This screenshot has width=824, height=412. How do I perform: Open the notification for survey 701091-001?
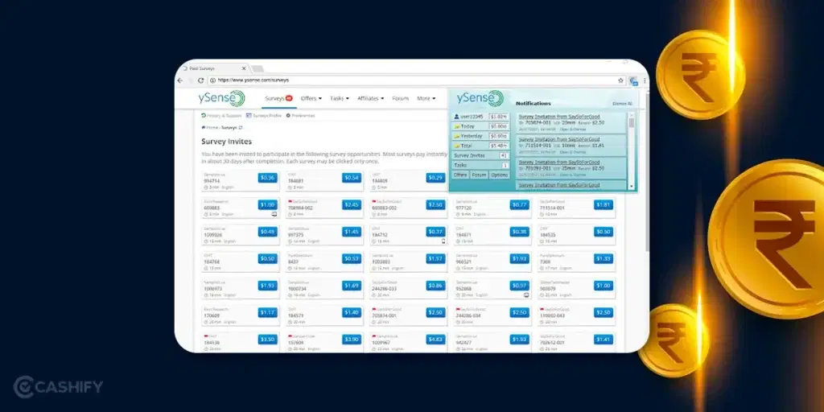[571, 168]
